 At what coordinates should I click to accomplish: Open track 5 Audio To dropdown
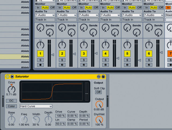click(132, 15)
